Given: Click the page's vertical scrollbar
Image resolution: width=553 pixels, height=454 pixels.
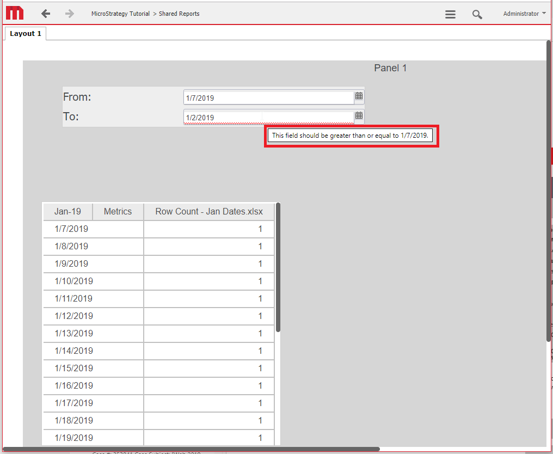Looking at the screenshot, I should [x=548, y=191].
